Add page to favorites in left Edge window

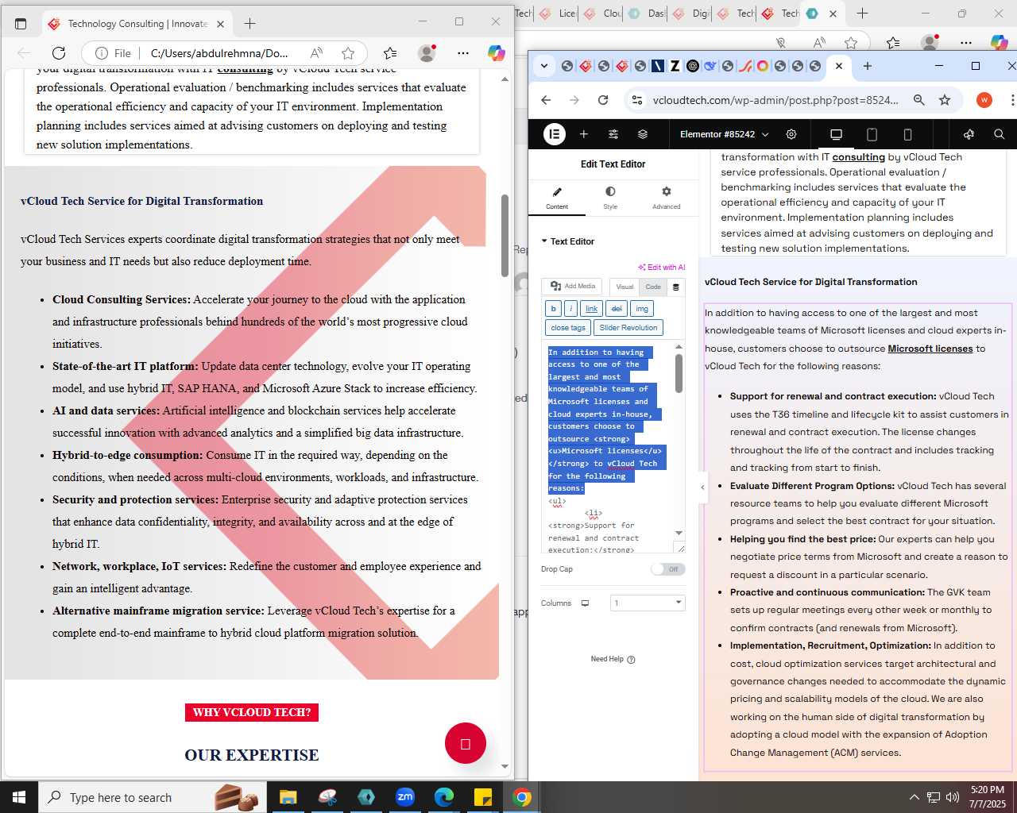pyautogui.click(x=348, y=53)
